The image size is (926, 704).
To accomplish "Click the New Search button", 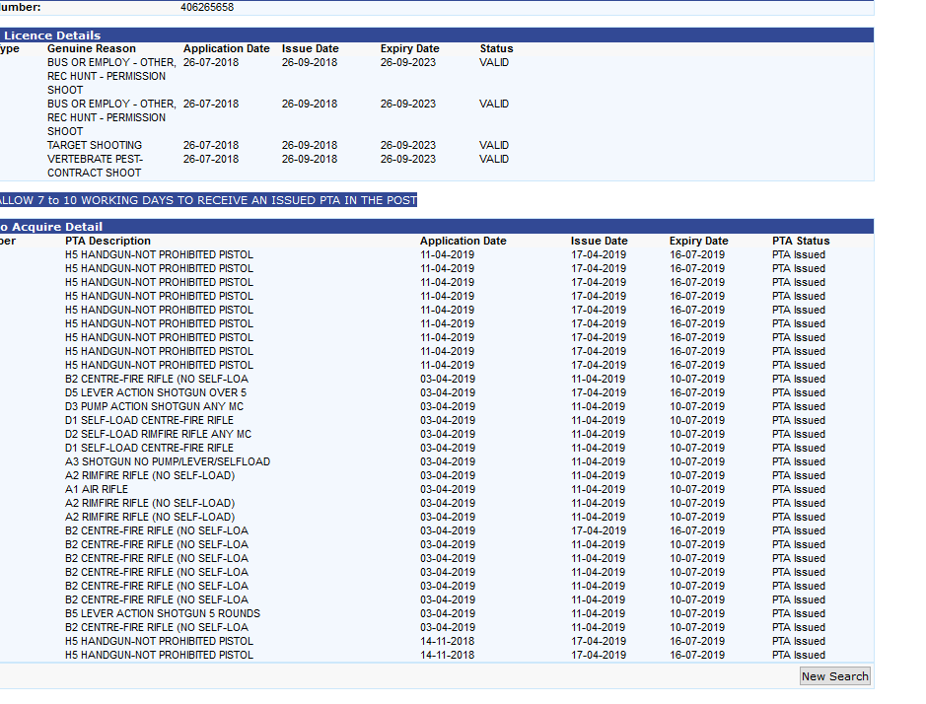I will click(834, 676).
